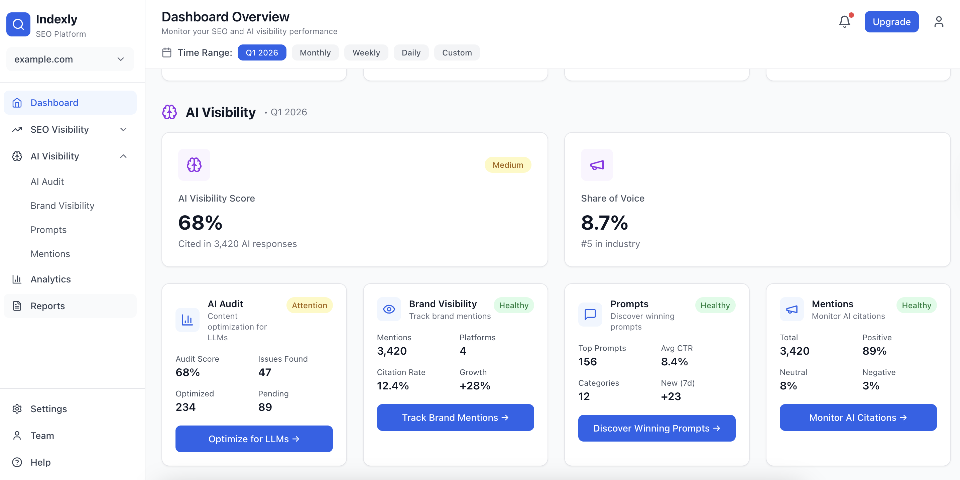Go to Brand Visibility submenu item
Viewport: 960px width, 480px height.
point(62,206)
